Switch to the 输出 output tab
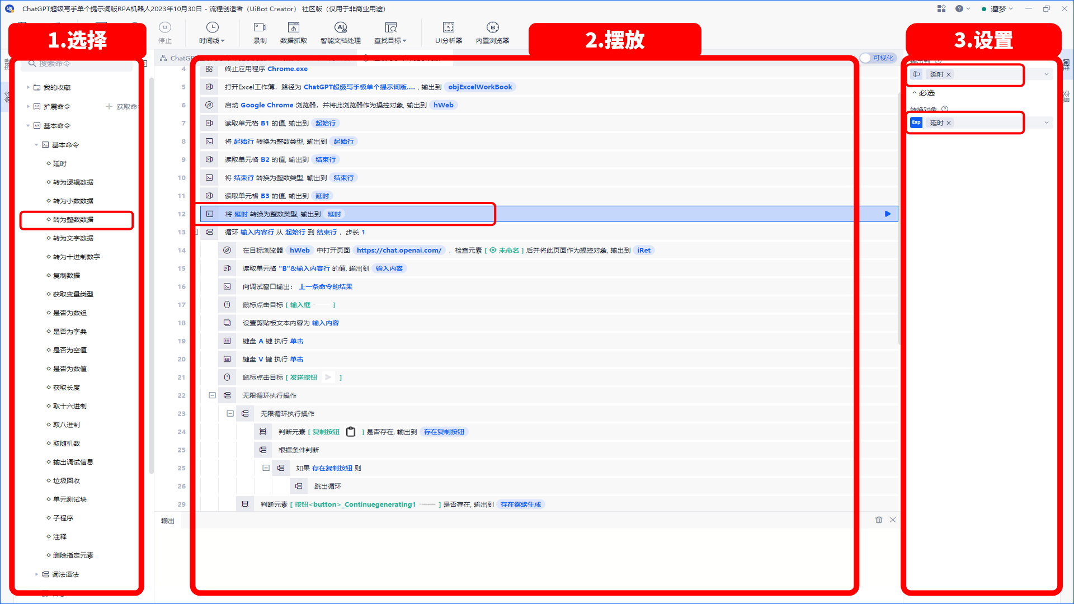 click(168, 521)
